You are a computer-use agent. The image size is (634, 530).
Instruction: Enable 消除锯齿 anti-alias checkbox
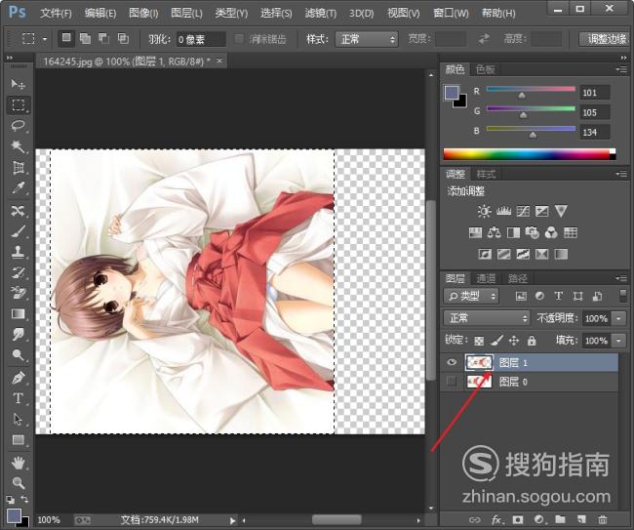(x=239, y=39)
